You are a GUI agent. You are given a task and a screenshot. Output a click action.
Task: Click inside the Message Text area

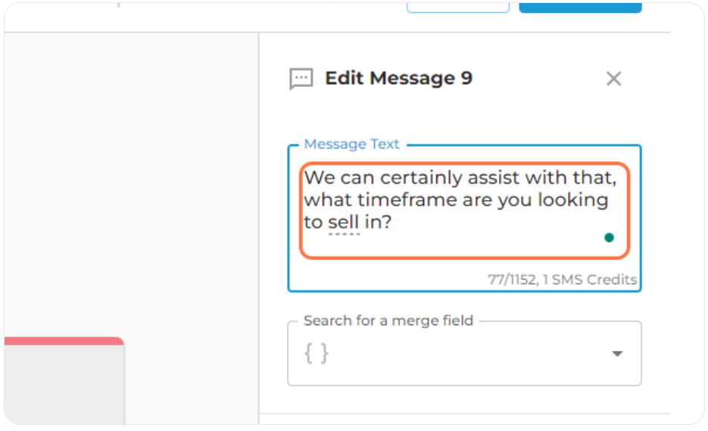tap(464, 210)
